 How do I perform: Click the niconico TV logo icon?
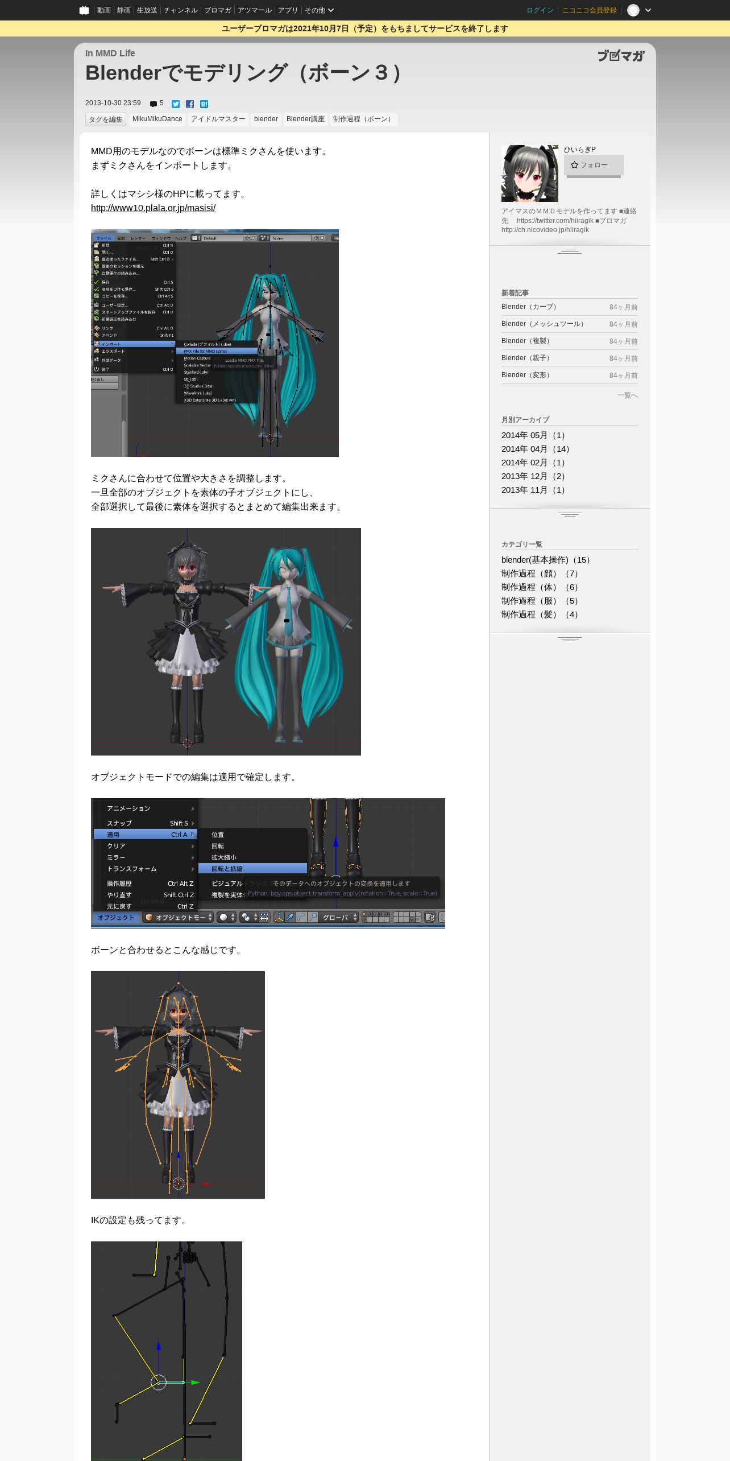point(84,10)
